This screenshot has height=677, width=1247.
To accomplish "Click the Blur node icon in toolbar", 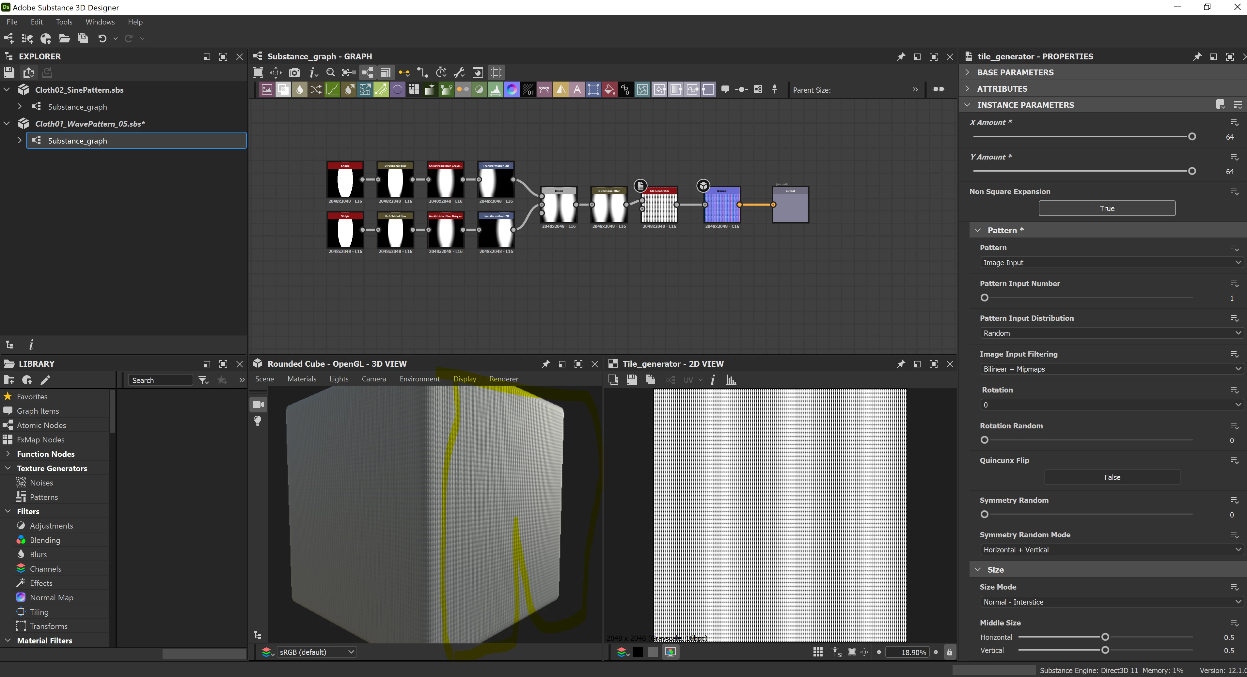I will (x=299, y=89).
